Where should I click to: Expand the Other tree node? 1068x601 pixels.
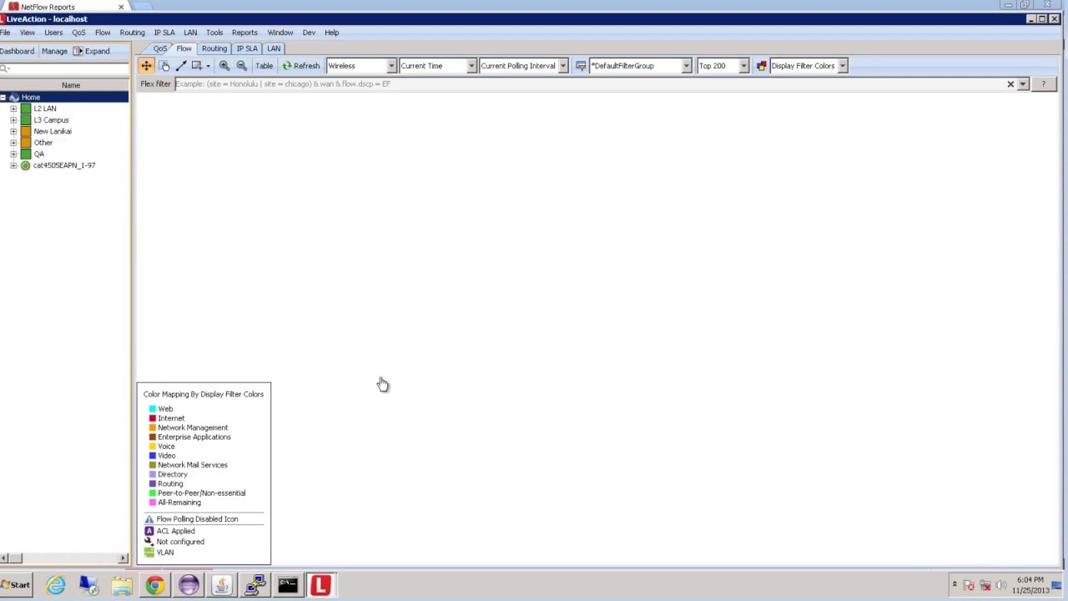(13, 143)
